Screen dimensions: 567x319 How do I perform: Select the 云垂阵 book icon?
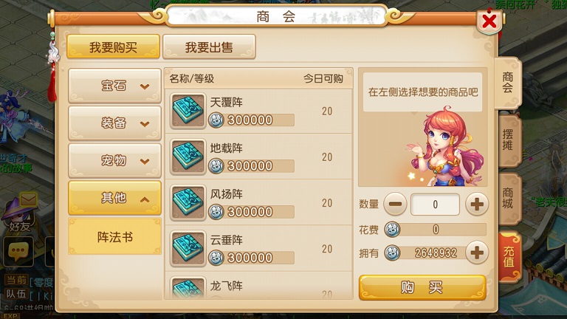tap(188, 248)
